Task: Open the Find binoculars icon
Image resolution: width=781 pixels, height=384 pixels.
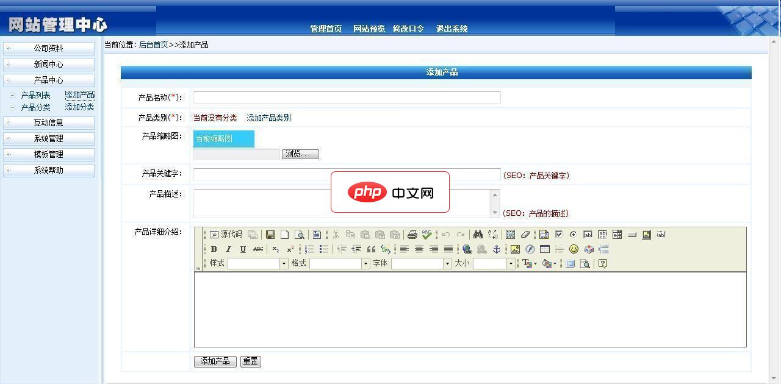Action: coord(478,235)
